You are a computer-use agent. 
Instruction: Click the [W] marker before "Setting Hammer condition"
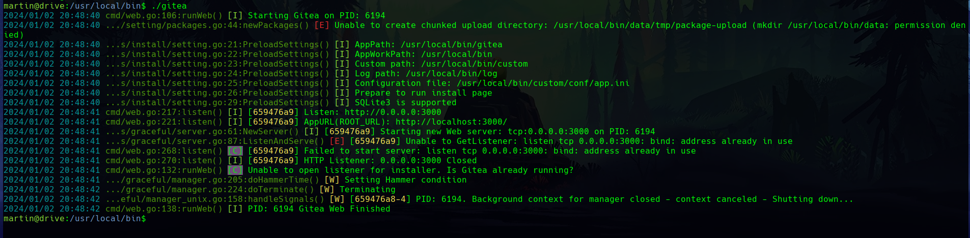coord(332,180)
